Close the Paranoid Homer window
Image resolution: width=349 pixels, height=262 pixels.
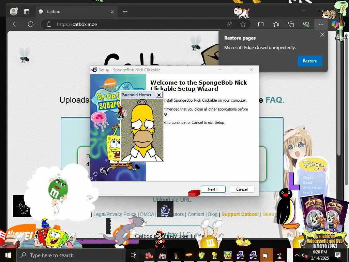pos(159,95)
